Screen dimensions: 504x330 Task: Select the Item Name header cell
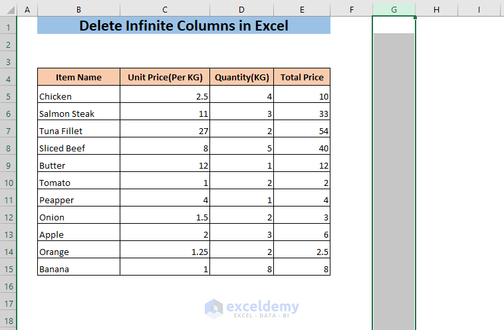tap(78, 77)
